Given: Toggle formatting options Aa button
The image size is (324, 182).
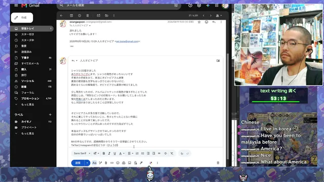Looking at the screenshot, I should (94, 163).
